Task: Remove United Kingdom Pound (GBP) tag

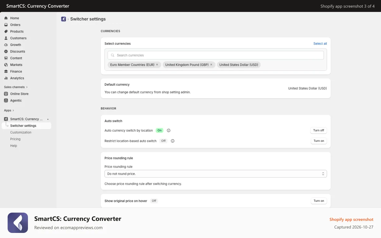Action: point(211,64)
